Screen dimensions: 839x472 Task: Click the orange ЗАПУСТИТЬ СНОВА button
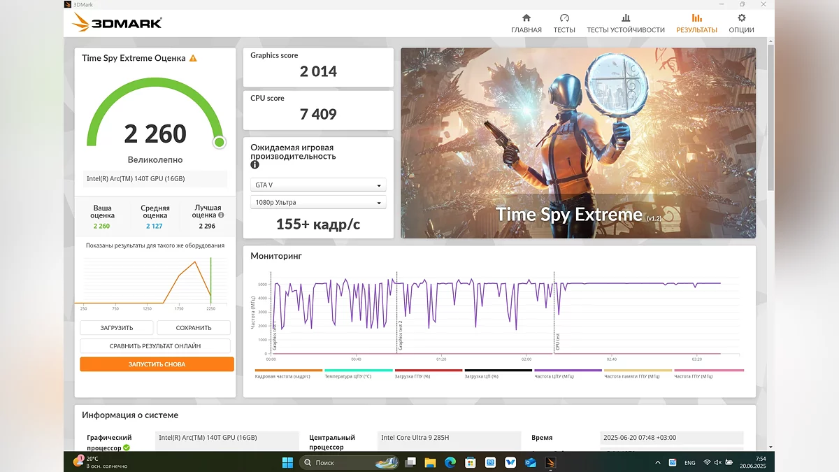[157, 364]
